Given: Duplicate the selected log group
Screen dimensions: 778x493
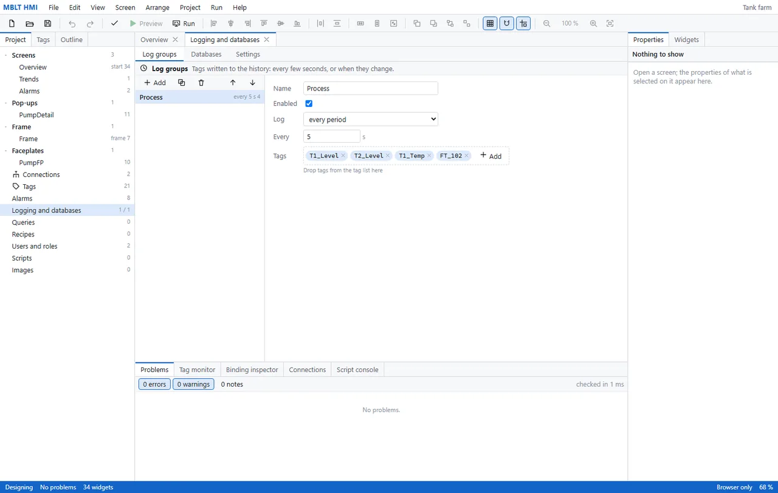Looking at the screenshot, I should pos(182,83).
